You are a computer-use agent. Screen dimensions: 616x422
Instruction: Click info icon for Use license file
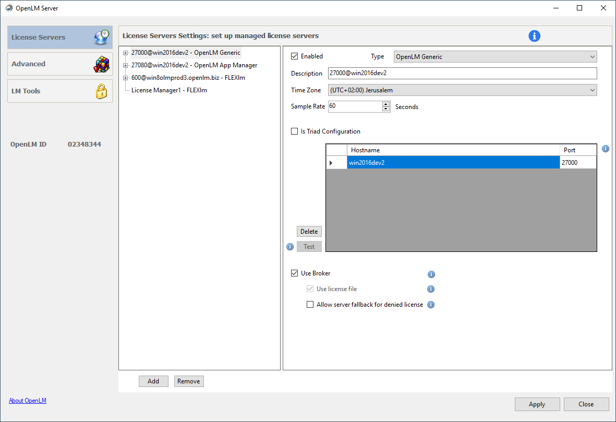431,289
